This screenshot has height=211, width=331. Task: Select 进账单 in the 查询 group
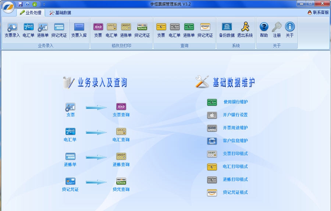[x=189, y=30]
